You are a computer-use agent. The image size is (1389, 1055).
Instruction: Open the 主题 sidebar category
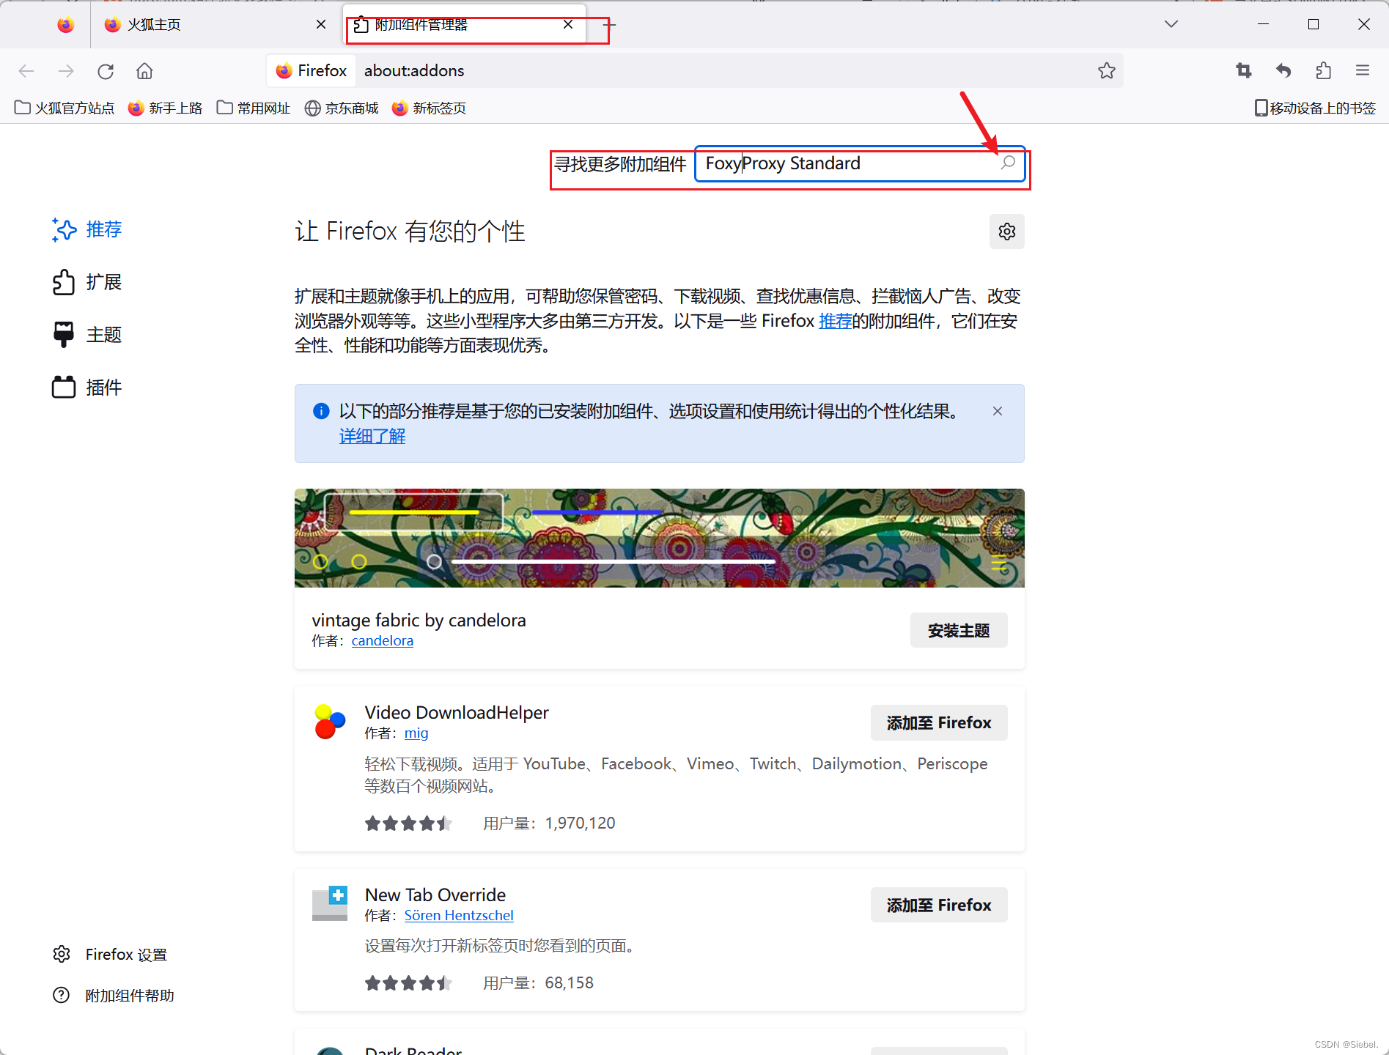[86, 335]
